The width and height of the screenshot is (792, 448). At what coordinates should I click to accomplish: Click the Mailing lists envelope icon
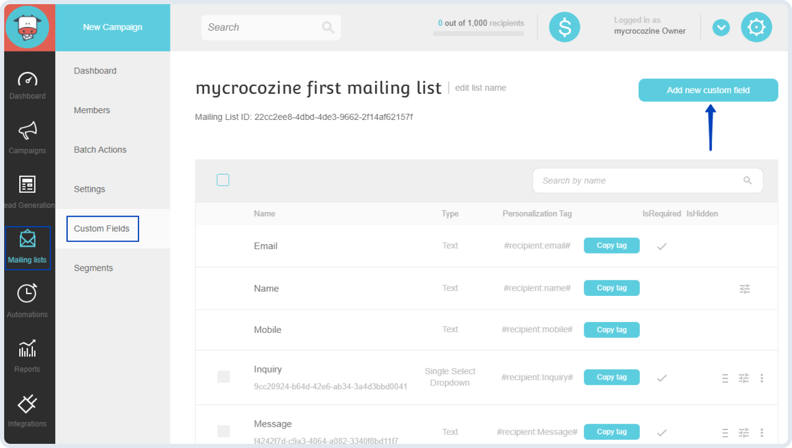tap(27, 245)
